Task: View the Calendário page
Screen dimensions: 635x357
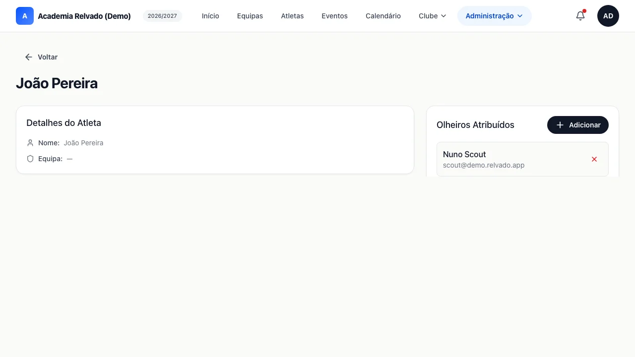Action: [x=383, y=16]
